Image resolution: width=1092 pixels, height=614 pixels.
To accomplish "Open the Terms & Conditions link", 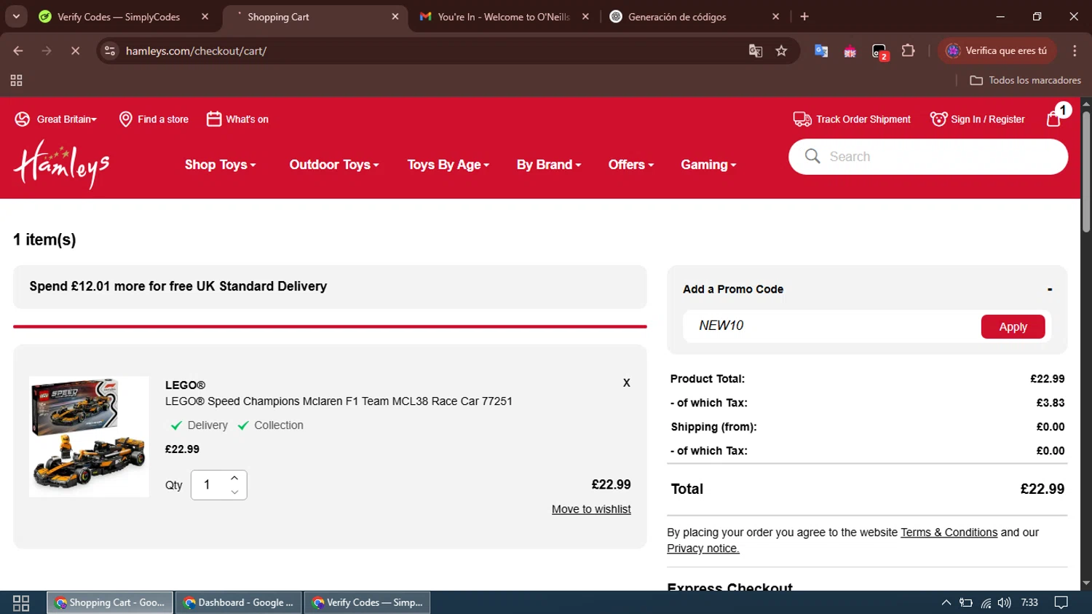I will click(x=949, y=532).
